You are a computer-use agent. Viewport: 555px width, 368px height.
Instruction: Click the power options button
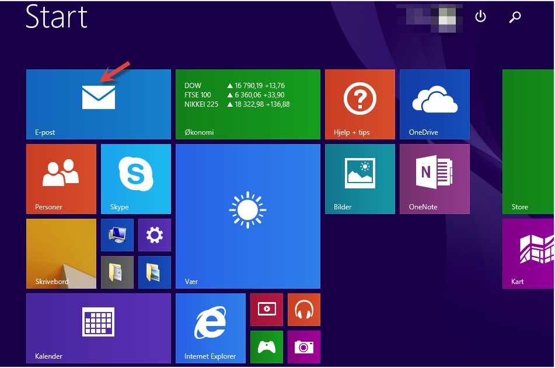[x=480, y=16]
